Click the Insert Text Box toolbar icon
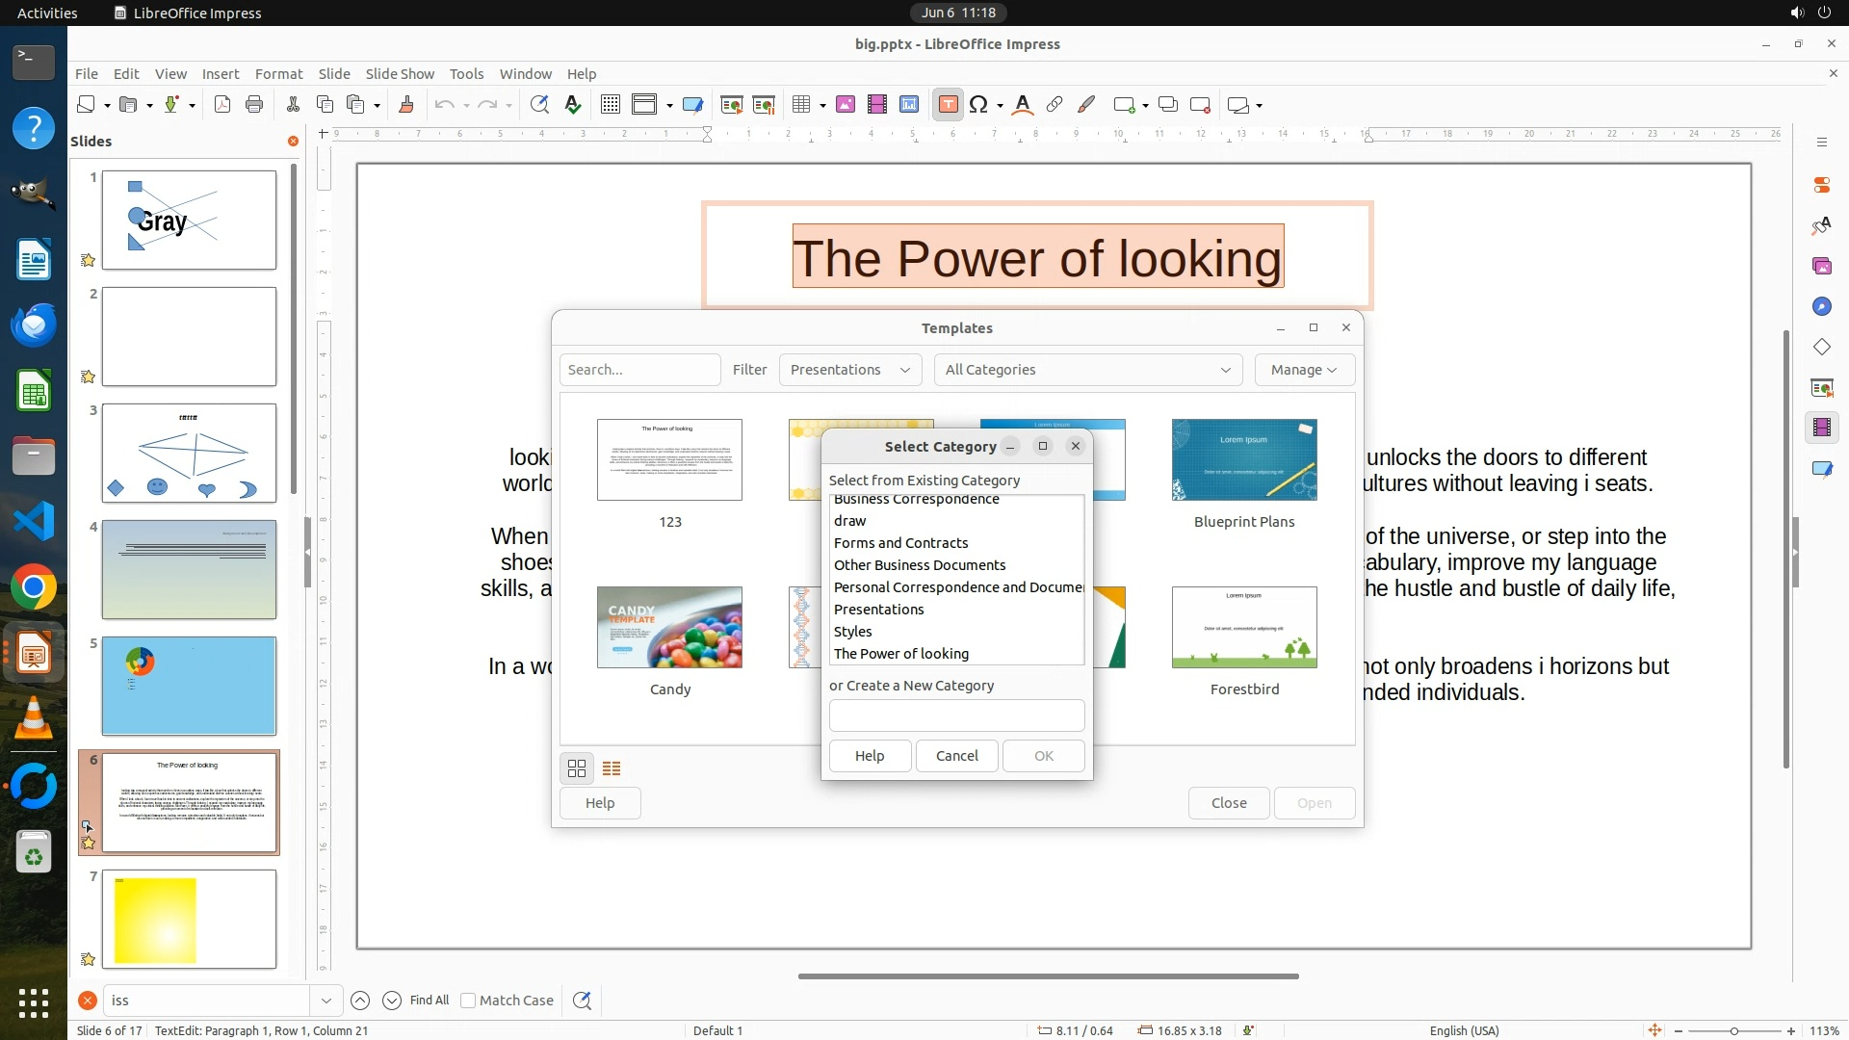The height and width of the screenshot is (1040, 1849). (x=948, y=105)
